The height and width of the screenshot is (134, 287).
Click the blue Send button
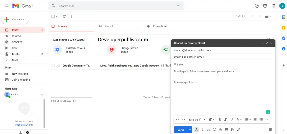(x=181, y=130)
